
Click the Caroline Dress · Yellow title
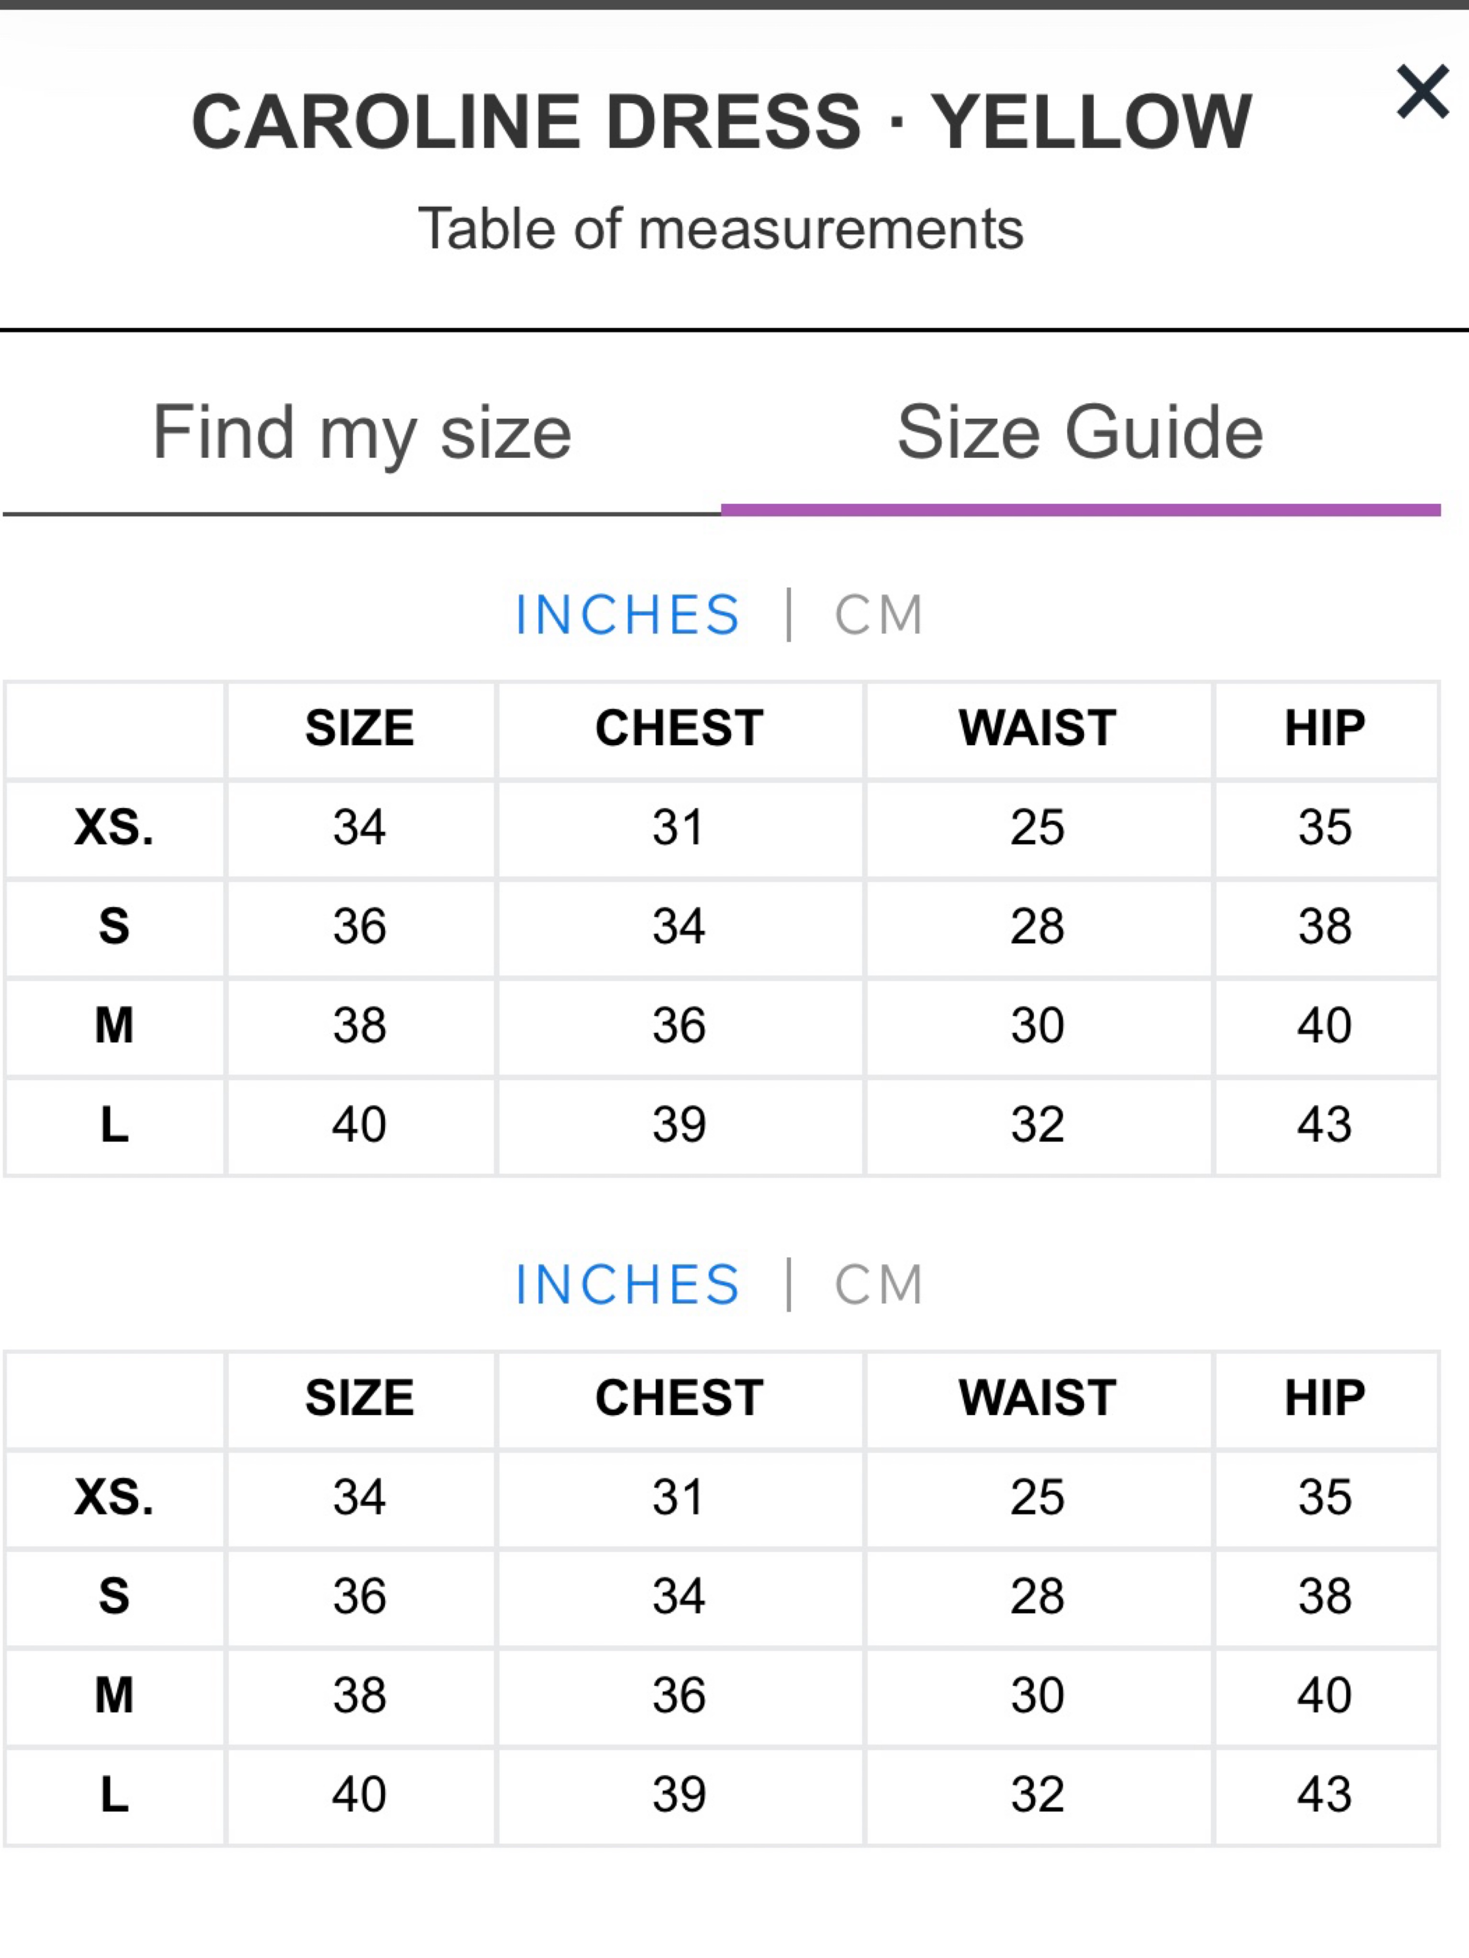[722, 122]
